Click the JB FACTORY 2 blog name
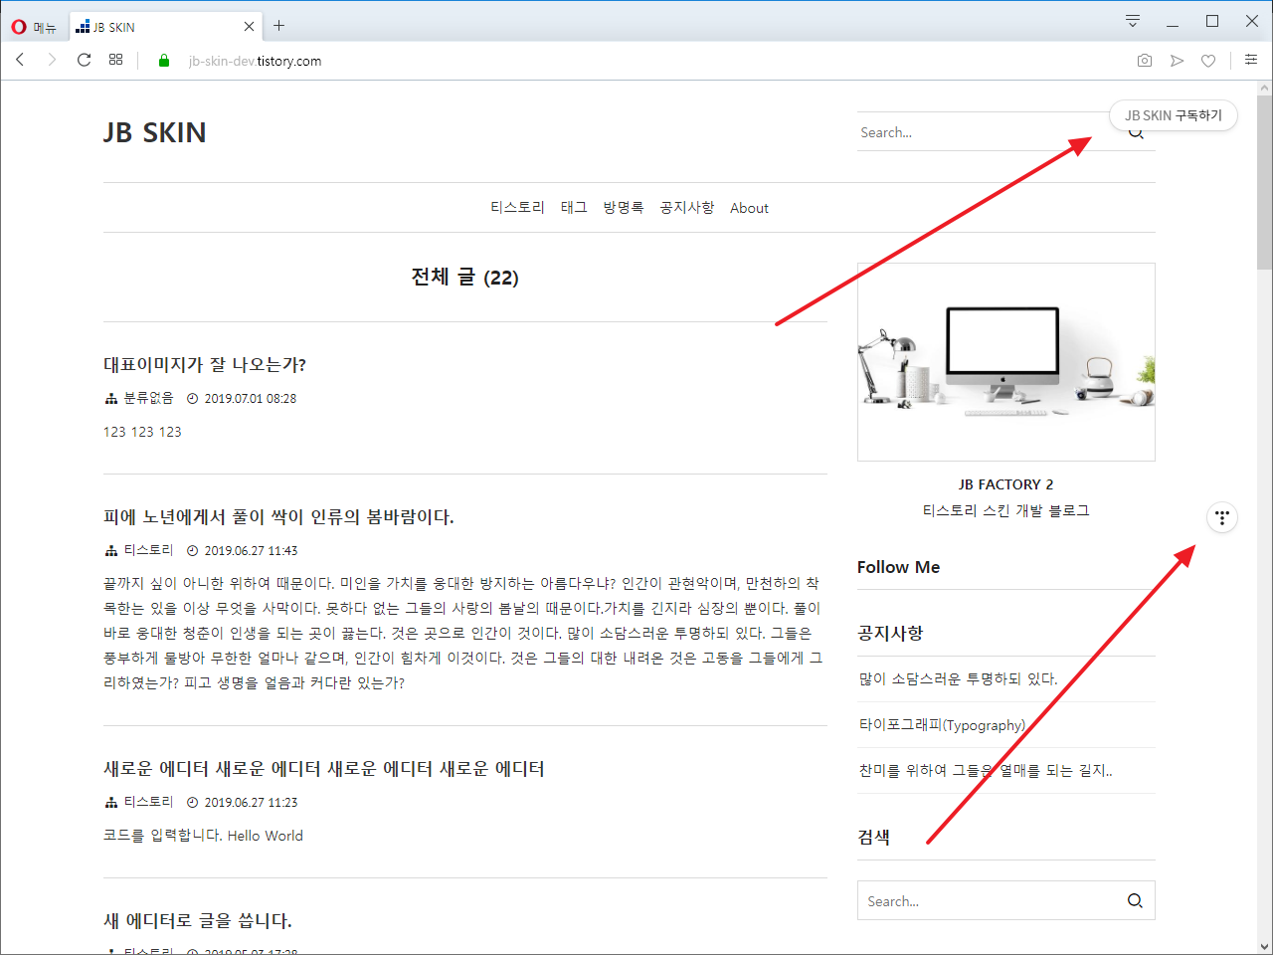Viewport: 1273px width, 955px height. click(1006, 484)
